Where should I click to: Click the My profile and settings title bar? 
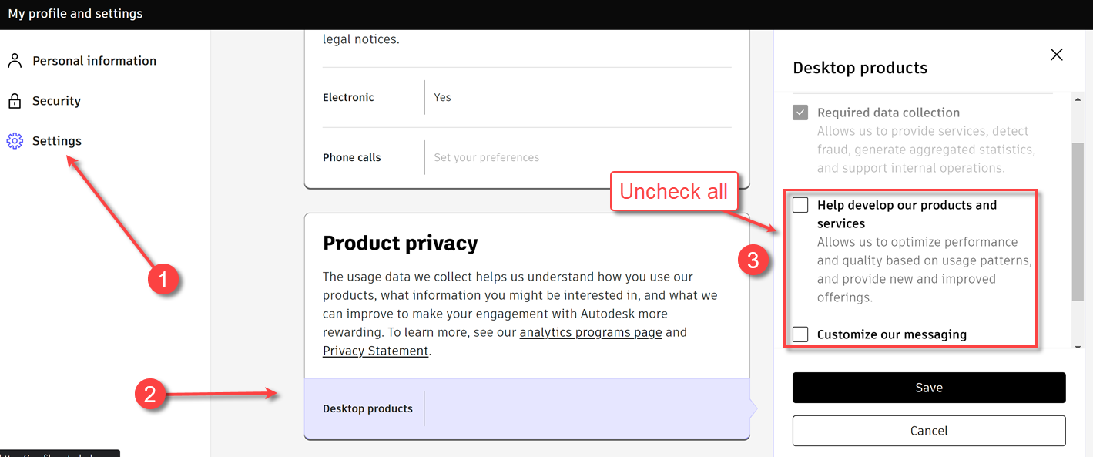click(x=75, y=13)
